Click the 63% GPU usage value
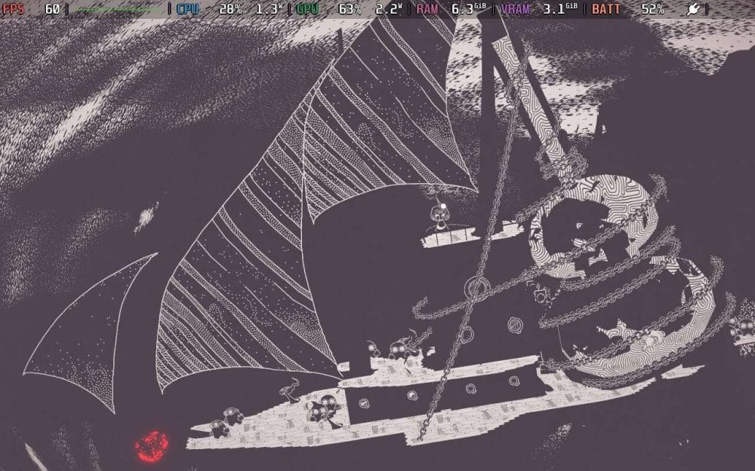The width and height of the screenshot is (755, 471). tap(350, 9)
